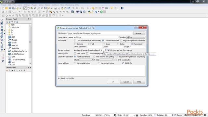Image resolution: width=208 pixels, height=117 pixels.
Task: Click the Add Raster Layer icon
Action: pyautogui.click(x=2, y=24)
